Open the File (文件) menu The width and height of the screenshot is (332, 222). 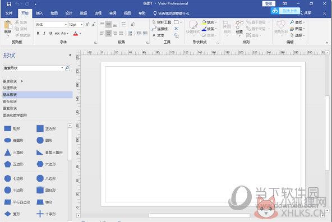click(x=9, y=13)
